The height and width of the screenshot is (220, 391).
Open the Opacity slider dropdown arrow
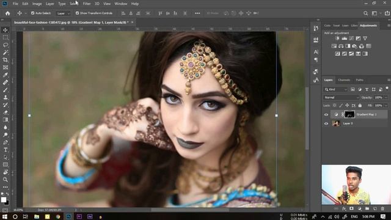(x=386, y=98)
